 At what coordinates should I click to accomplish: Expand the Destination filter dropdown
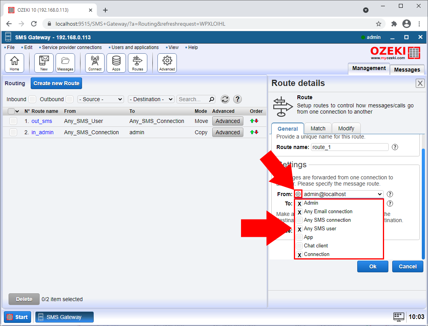151,99
